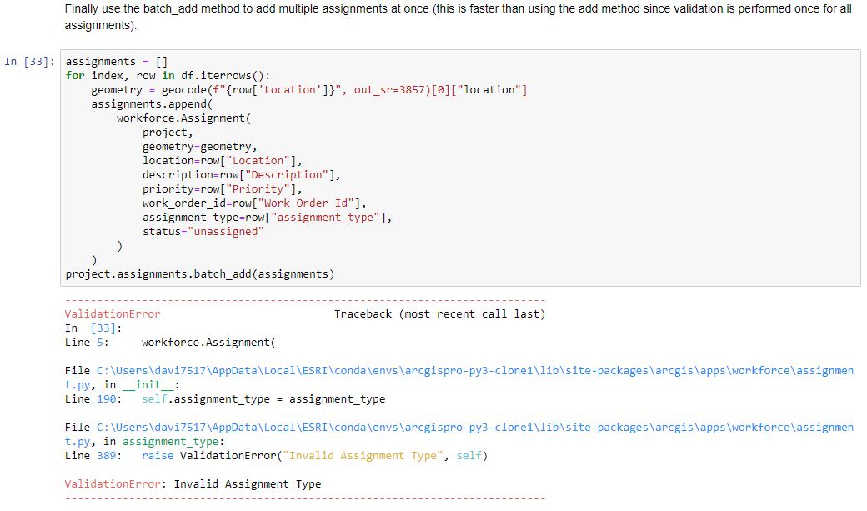Click the 'for index, row in df.iterrows():' line
The image size is (867, 511).
pos(168,76)
